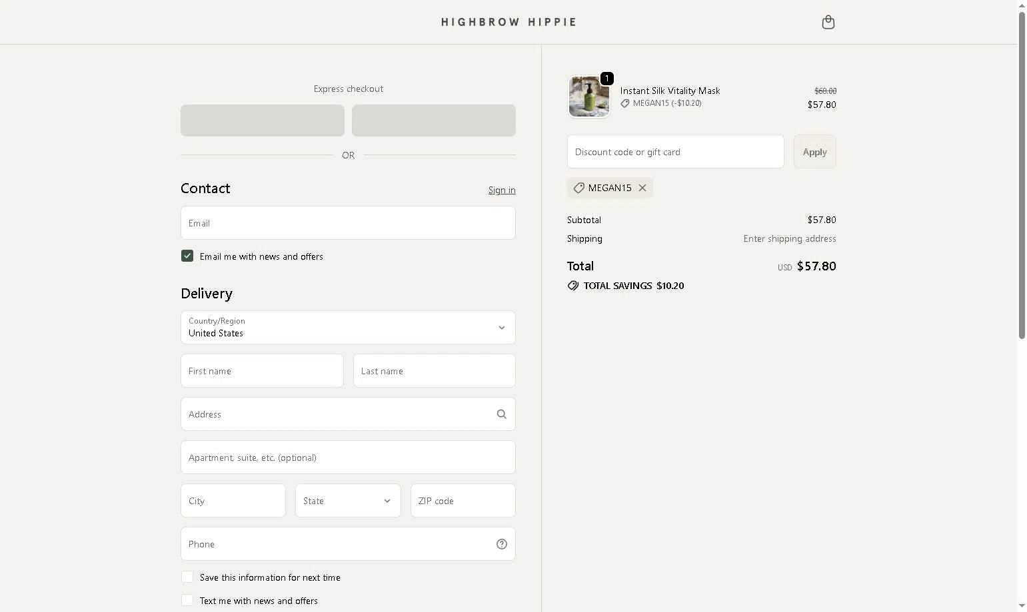Click the struck-through $68.00 price
The height and width of the screenshot is (612, 1027).
[x=825, y=91]
